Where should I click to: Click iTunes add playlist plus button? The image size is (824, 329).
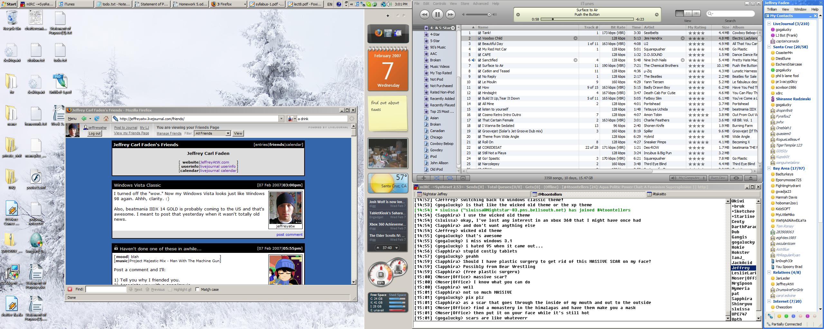click(424, 178)
